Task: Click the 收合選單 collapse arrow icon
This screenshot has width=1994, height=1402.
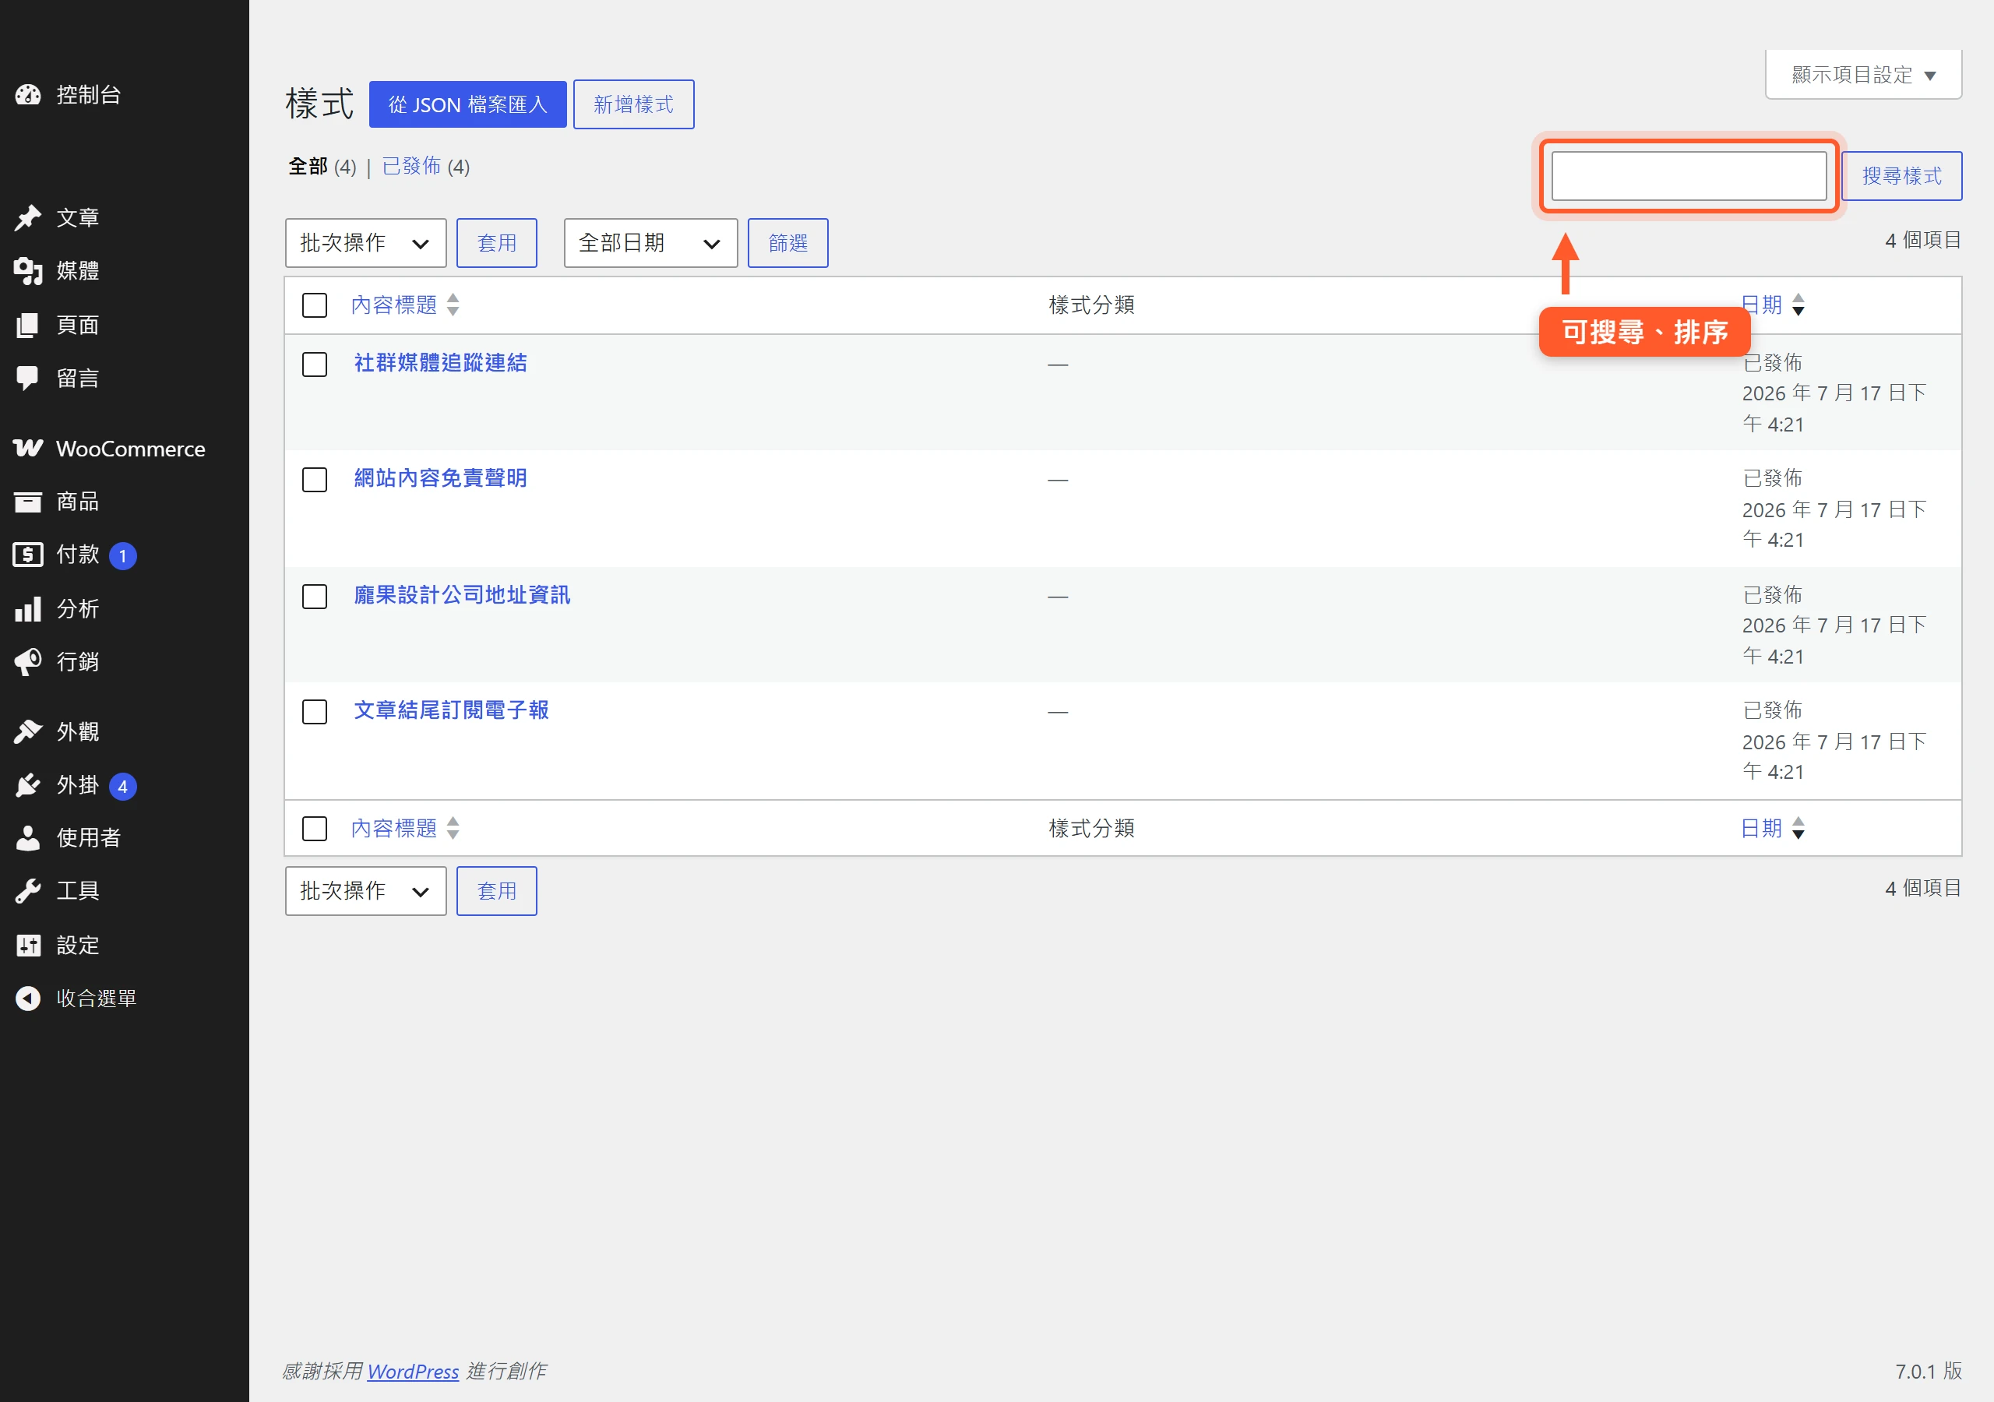Action: pyautogui.click(x=28, y=998)
